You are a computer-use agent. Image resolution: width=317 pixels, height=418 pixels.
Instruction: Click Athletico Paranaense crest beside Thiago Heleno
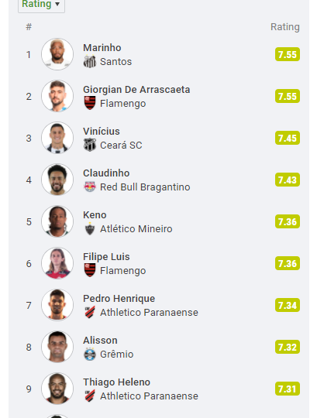[90, 396]
